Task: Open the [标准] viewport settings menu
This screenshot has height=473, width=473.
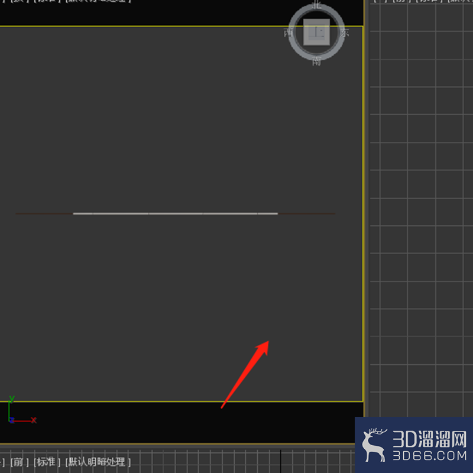Action: coord(47,462)
